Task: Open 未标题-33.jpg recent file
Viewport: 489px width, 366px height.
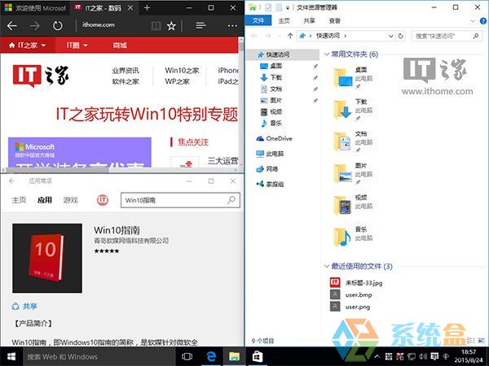Action: (x=356, y=283)
